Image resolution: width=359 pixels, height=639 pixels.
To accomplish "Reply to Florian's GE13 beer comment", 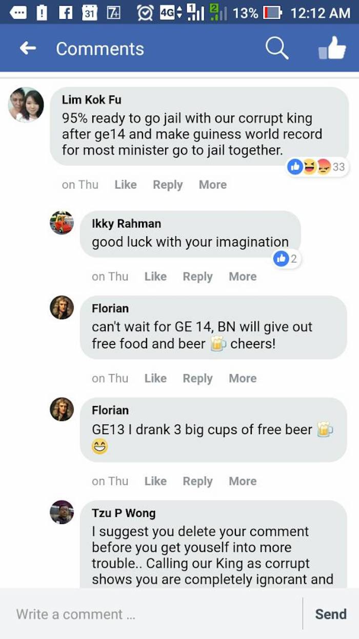I will (x=197, y=481).
